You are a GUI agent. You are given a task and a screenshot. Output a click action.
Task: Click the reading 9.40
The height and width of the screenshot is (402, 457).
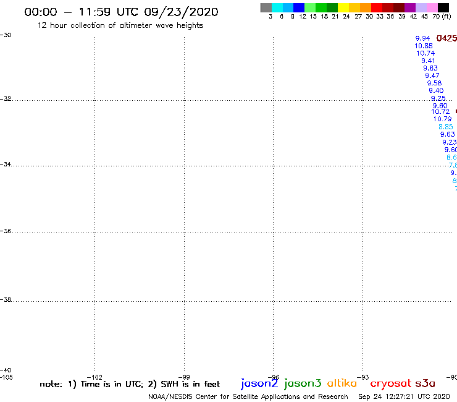coord(436,90)
